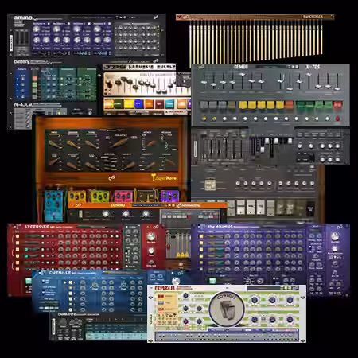Enable first yellow row toggle in purple Anansi
This screenshot has height=358, width=358.
pos(201,236)
